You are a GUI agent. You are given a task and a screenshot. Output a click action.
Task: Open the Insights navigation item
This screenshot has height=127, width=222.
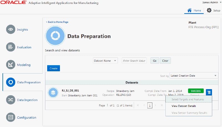pos(22,30)
